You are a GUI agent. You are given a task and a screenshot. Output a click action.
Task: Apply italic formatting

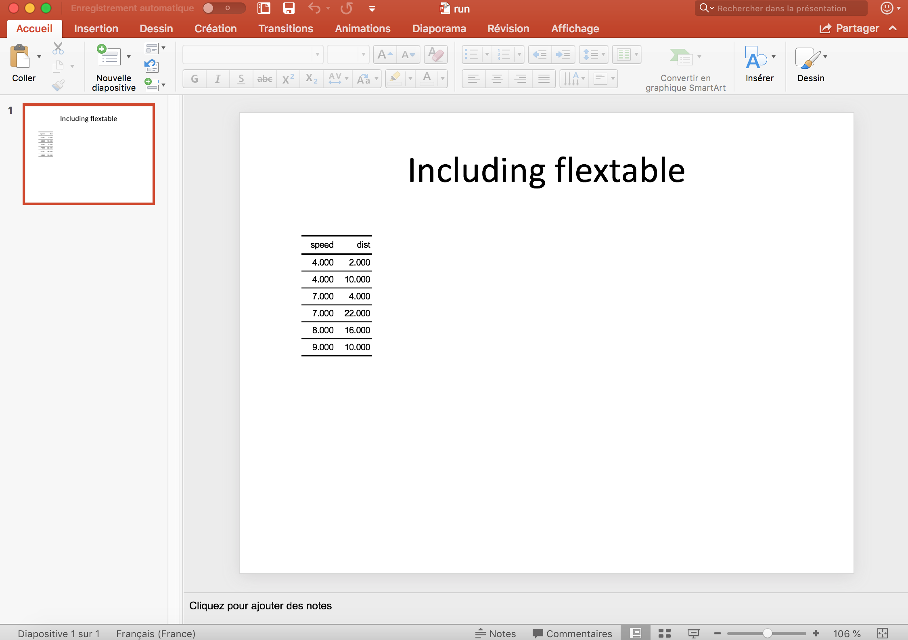pos(218,79)
